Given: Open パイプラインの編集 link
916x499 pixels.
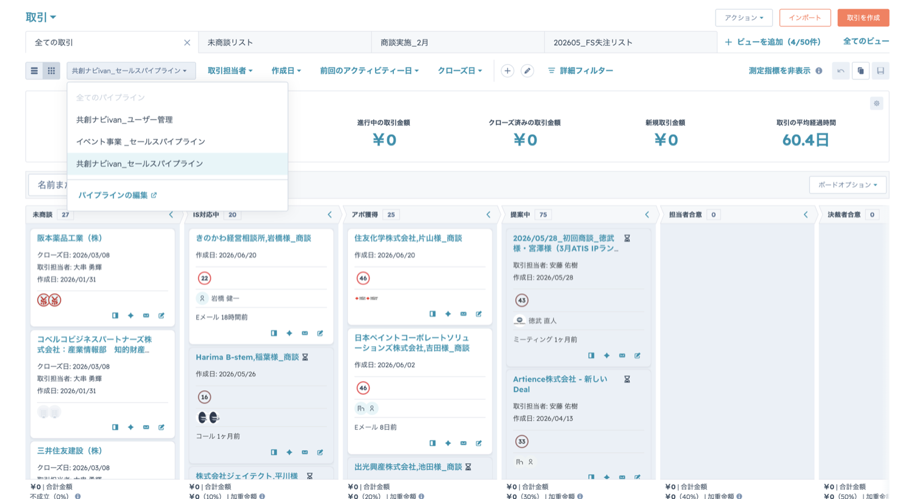Looking at the screenshot, I should click(117, 195).
